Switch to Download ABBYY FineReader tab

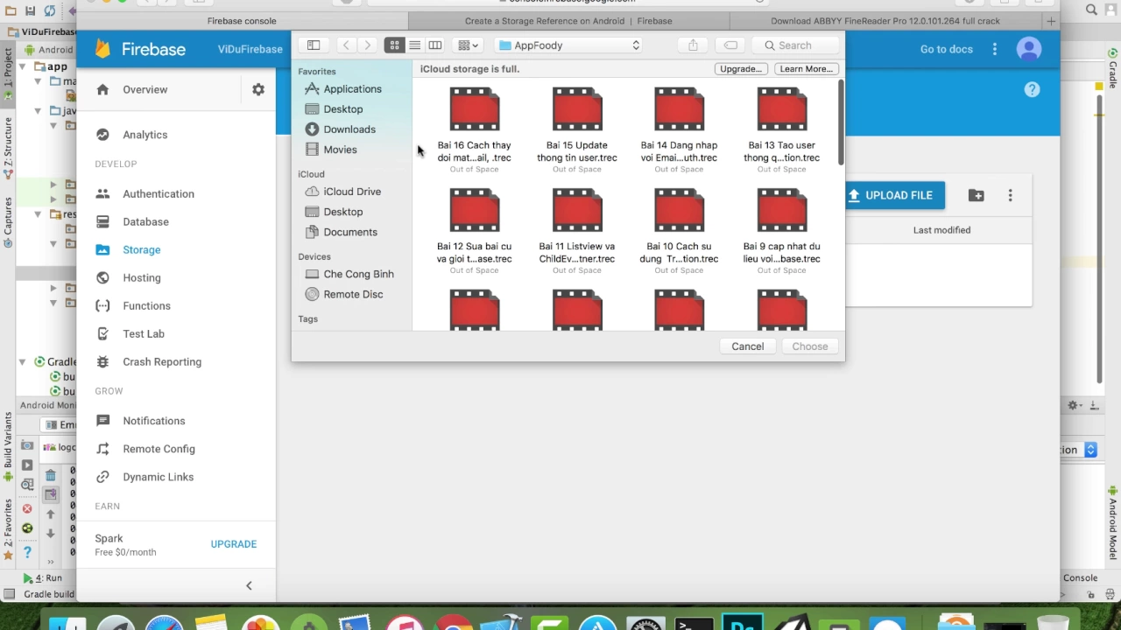coord(885,21)
